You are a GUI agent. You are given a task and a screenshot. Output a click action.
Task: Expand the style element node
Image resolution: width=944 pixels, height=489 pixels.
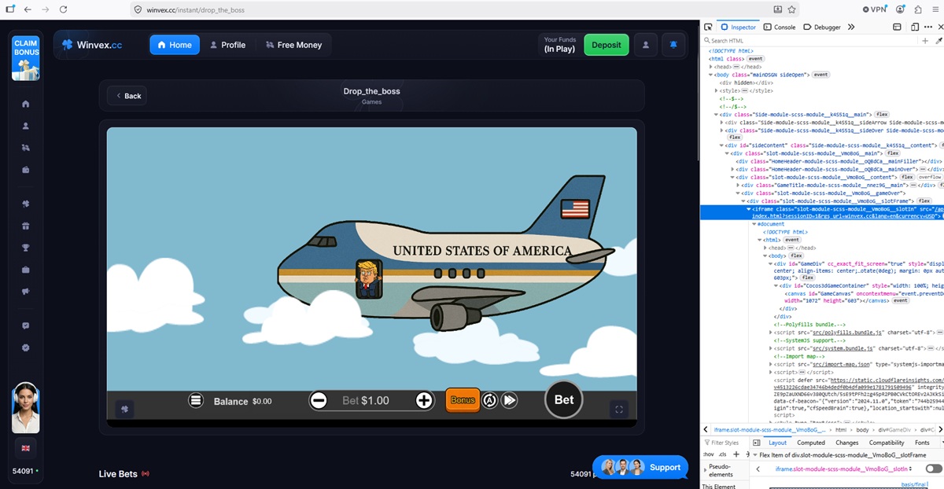pyautogui.click(x=717, y=90)
